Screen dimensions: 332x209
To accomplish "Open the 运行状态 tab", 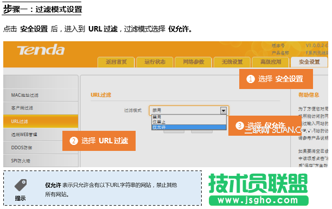I will [x=155, y=62].
